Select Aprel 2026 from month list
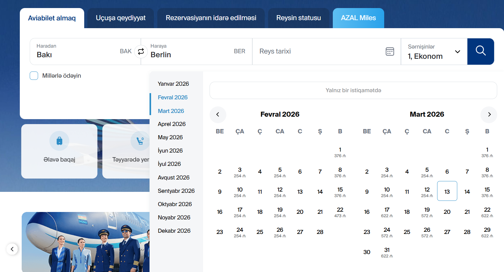 click(172, 124)
